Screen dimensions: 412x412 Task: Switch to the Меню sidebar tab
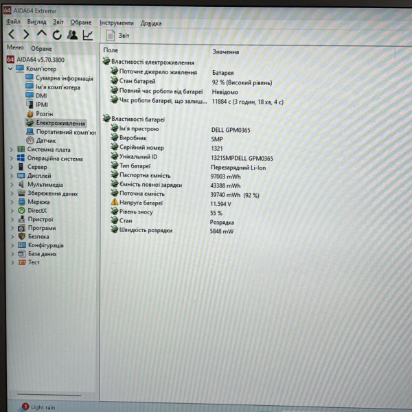(15, 47)
